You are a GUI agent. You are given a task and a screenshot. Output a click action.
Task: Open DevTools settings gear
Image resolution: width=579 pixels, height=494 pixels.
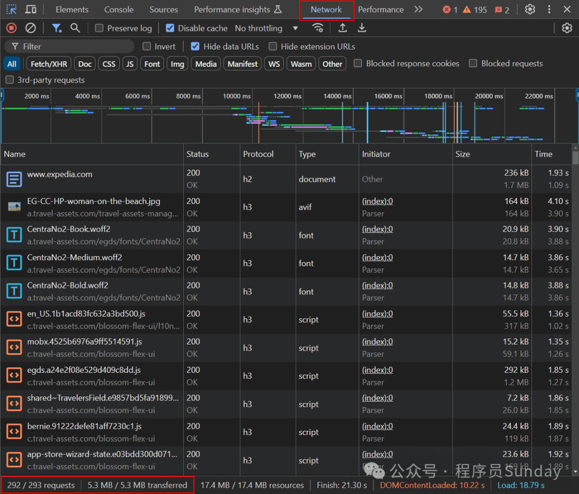[530, 9]
